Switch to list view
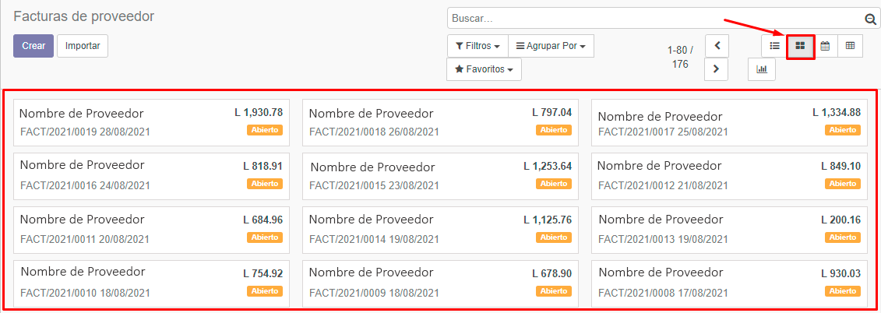Screen dimensions: 881x313 click(774, 46)
